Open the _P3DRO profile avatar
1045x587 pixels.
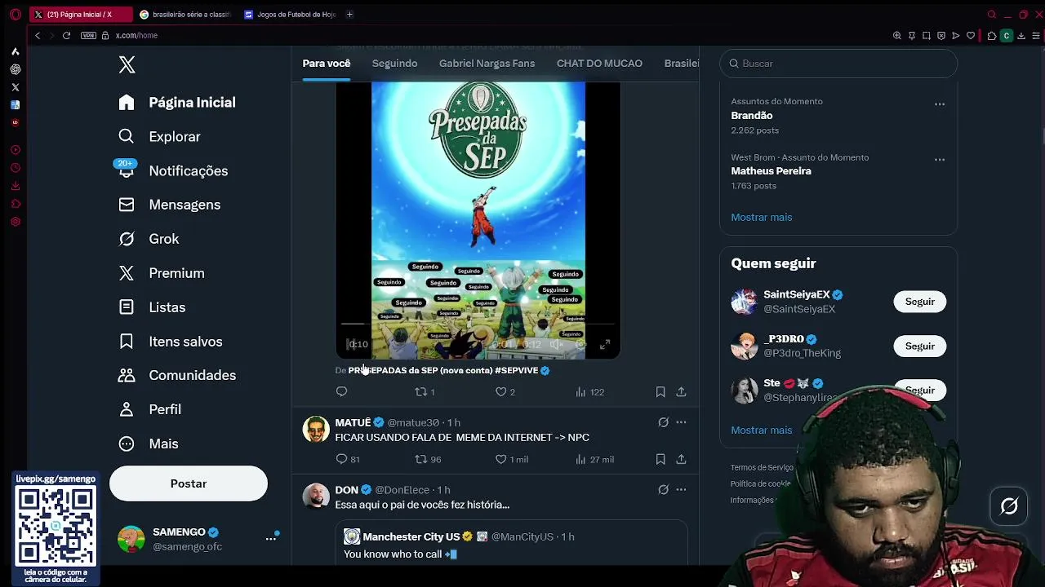(744, 346)
